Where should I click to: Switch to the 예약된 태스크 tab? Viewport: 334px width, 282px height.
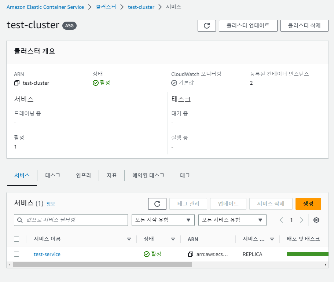coord(148,176)
